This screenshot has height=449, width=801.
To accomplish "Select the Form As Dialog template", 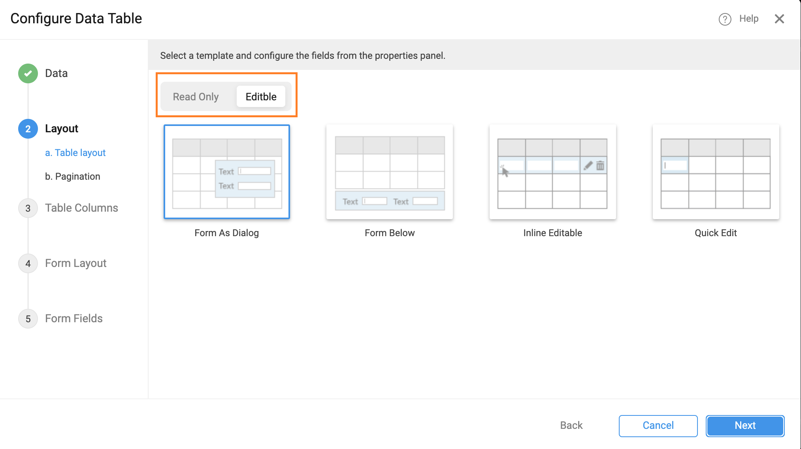I will pyautogui.click(x=227, y=171).
